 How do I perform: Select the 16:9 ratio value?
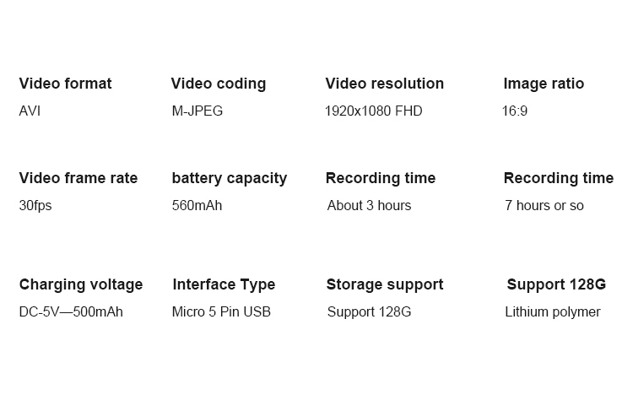tap(515, 111)
